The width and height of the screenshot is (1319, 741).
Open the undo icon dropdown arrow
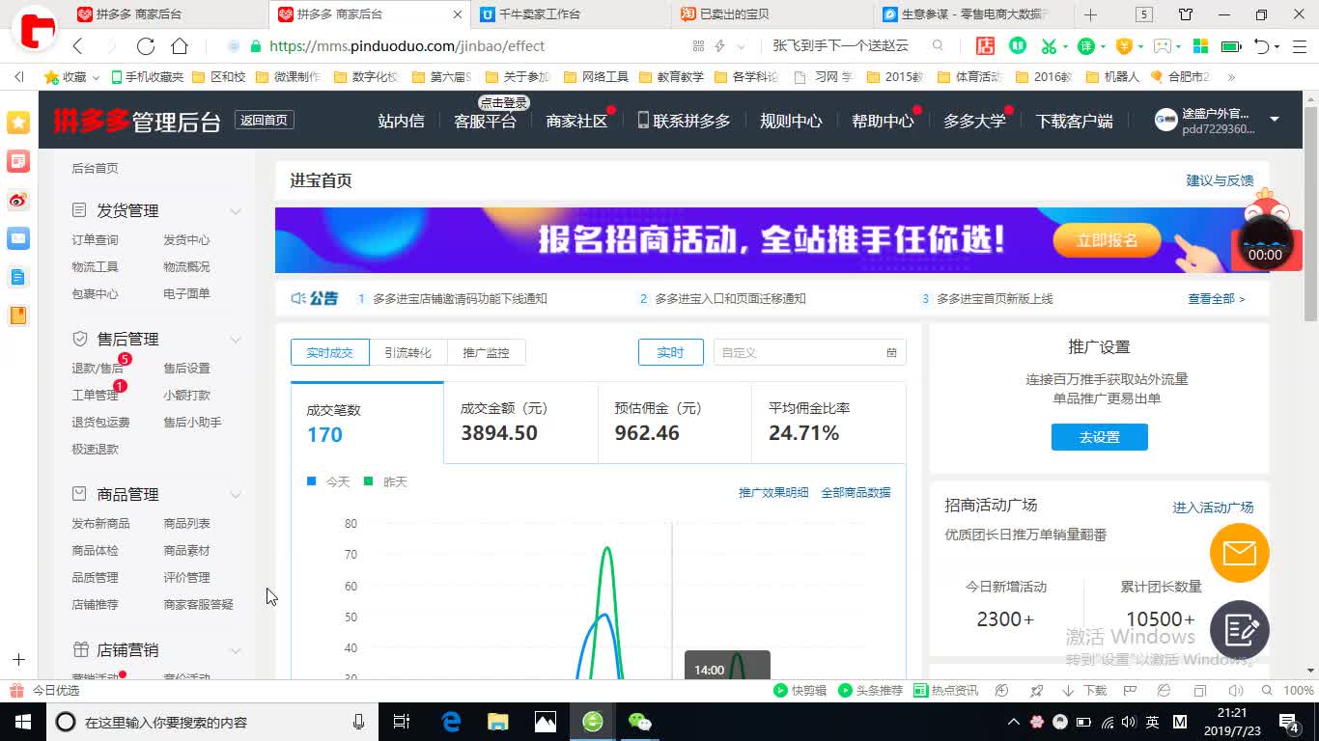point(1277,46)
